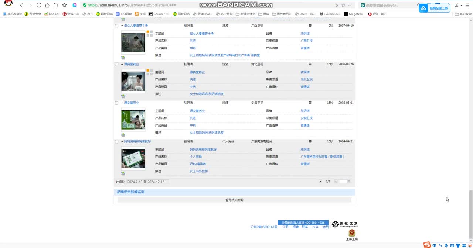Image resolution: width=473 pixels, height=248 pixels.
Task: Add 湖北卫视 源安堂药业 ad to basket icon
Action: click(123, 96)
